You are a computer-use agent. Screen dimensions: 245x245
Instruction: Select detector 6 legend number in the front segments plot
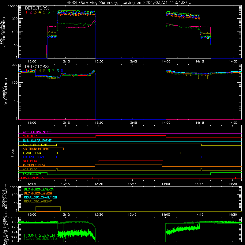[49, 12]
